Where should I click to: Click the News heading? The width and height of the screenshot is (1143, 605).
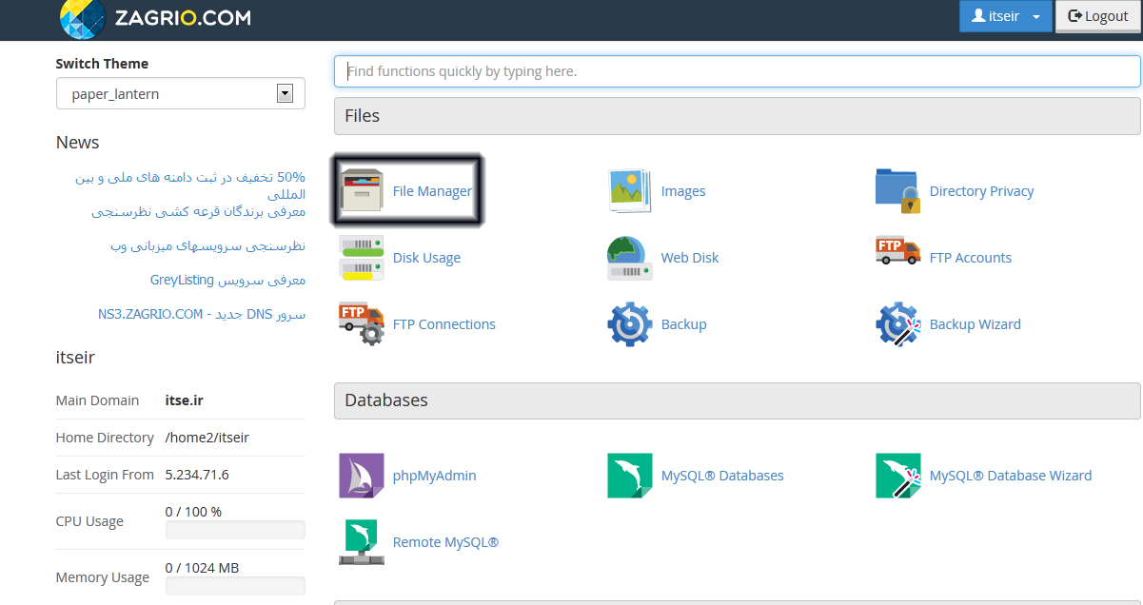pos(78,143)
